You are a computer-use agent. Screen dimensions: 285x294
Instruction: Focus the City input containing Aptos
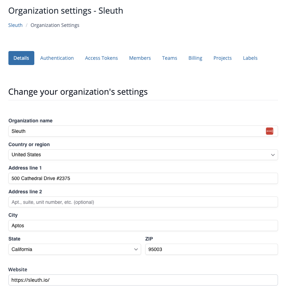[x=143, y=225]
